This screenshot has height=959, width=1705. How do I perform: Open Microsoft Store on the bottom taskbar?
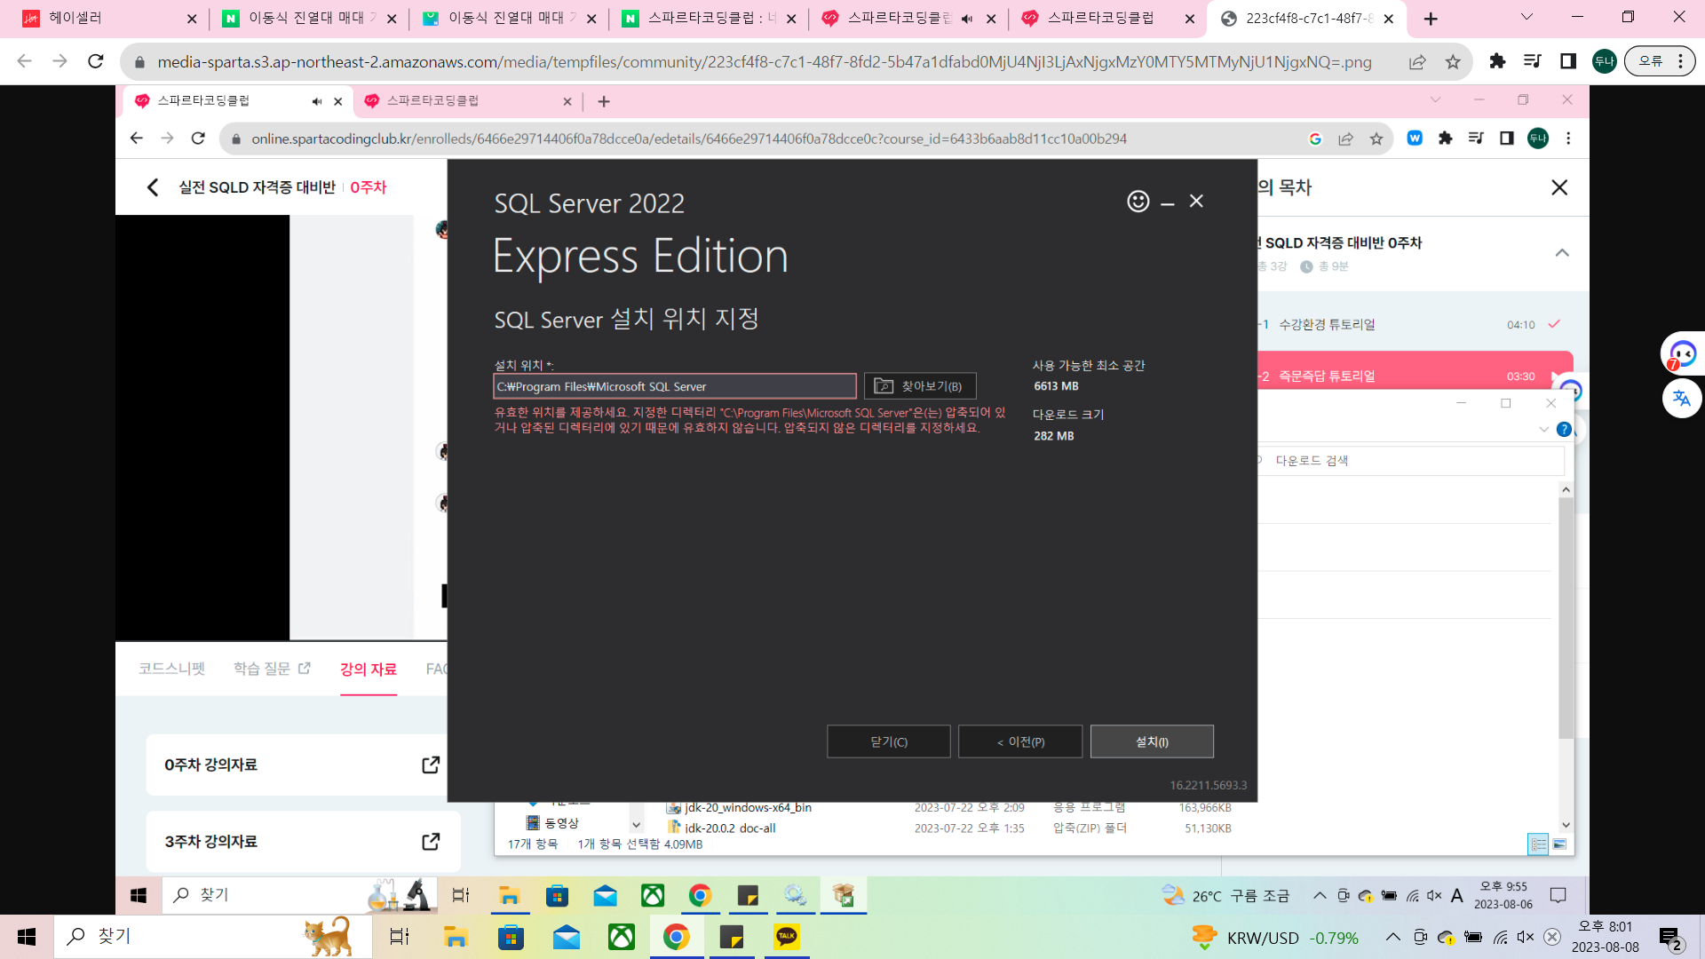511,937
